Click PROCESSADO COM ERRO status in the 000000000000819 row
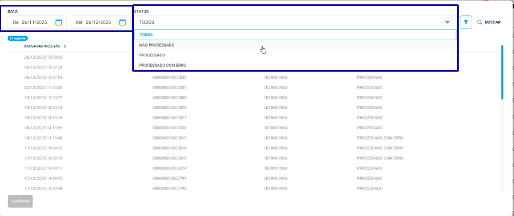The height and width of the screenshot is (216, 514). [x=380, y=138]
